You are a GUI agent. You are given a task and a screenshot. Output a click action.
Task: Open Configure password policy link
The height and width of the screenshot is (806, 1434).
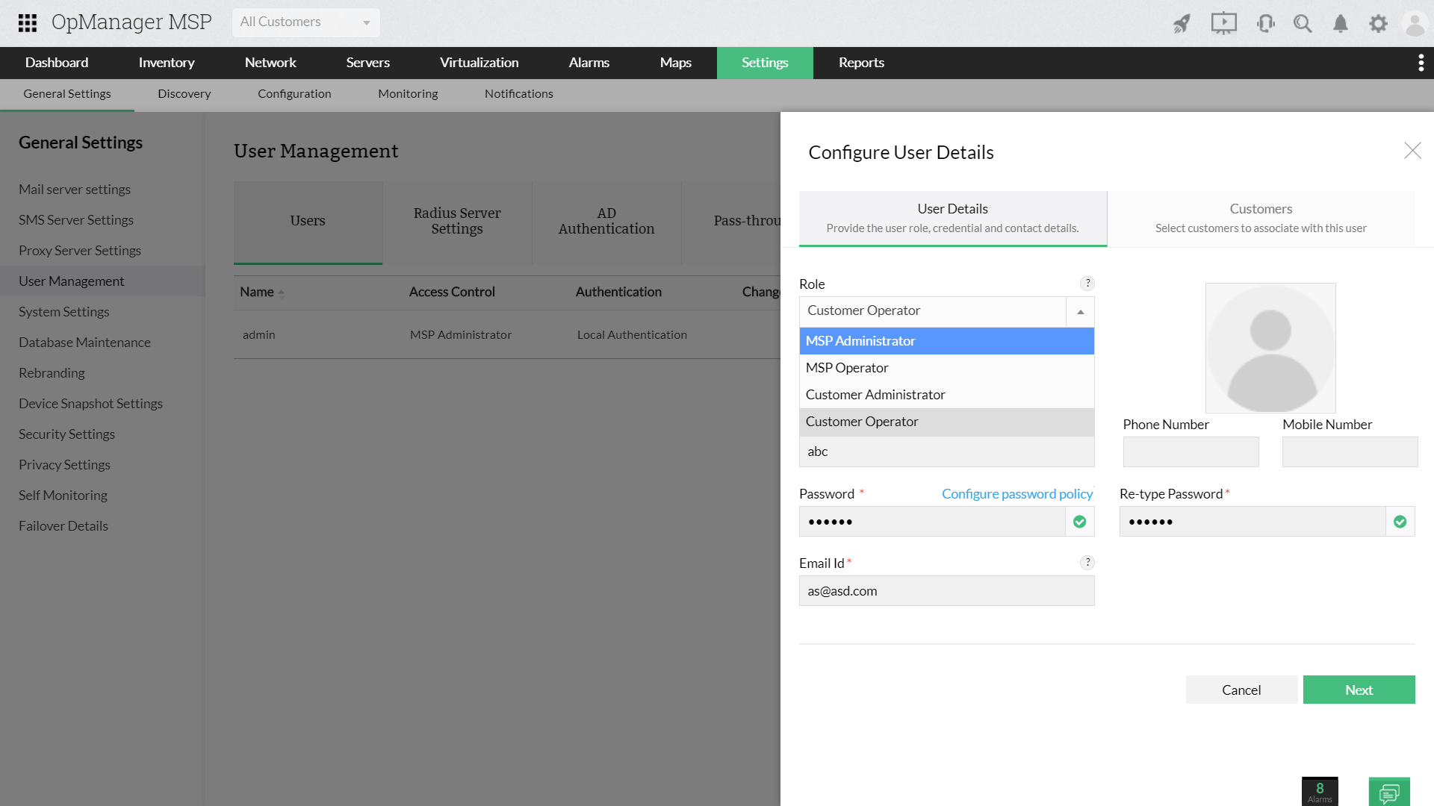coord(1016,493)
